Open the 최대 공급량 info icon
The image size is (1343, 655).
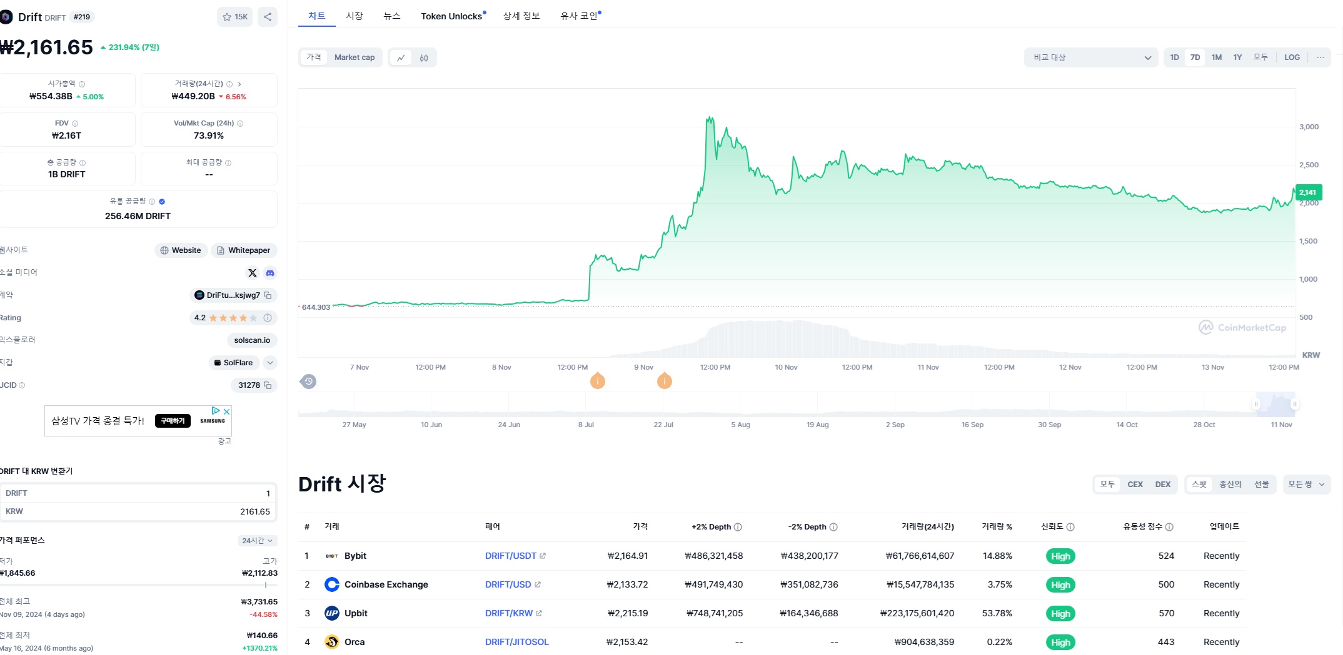coord(228,163)
